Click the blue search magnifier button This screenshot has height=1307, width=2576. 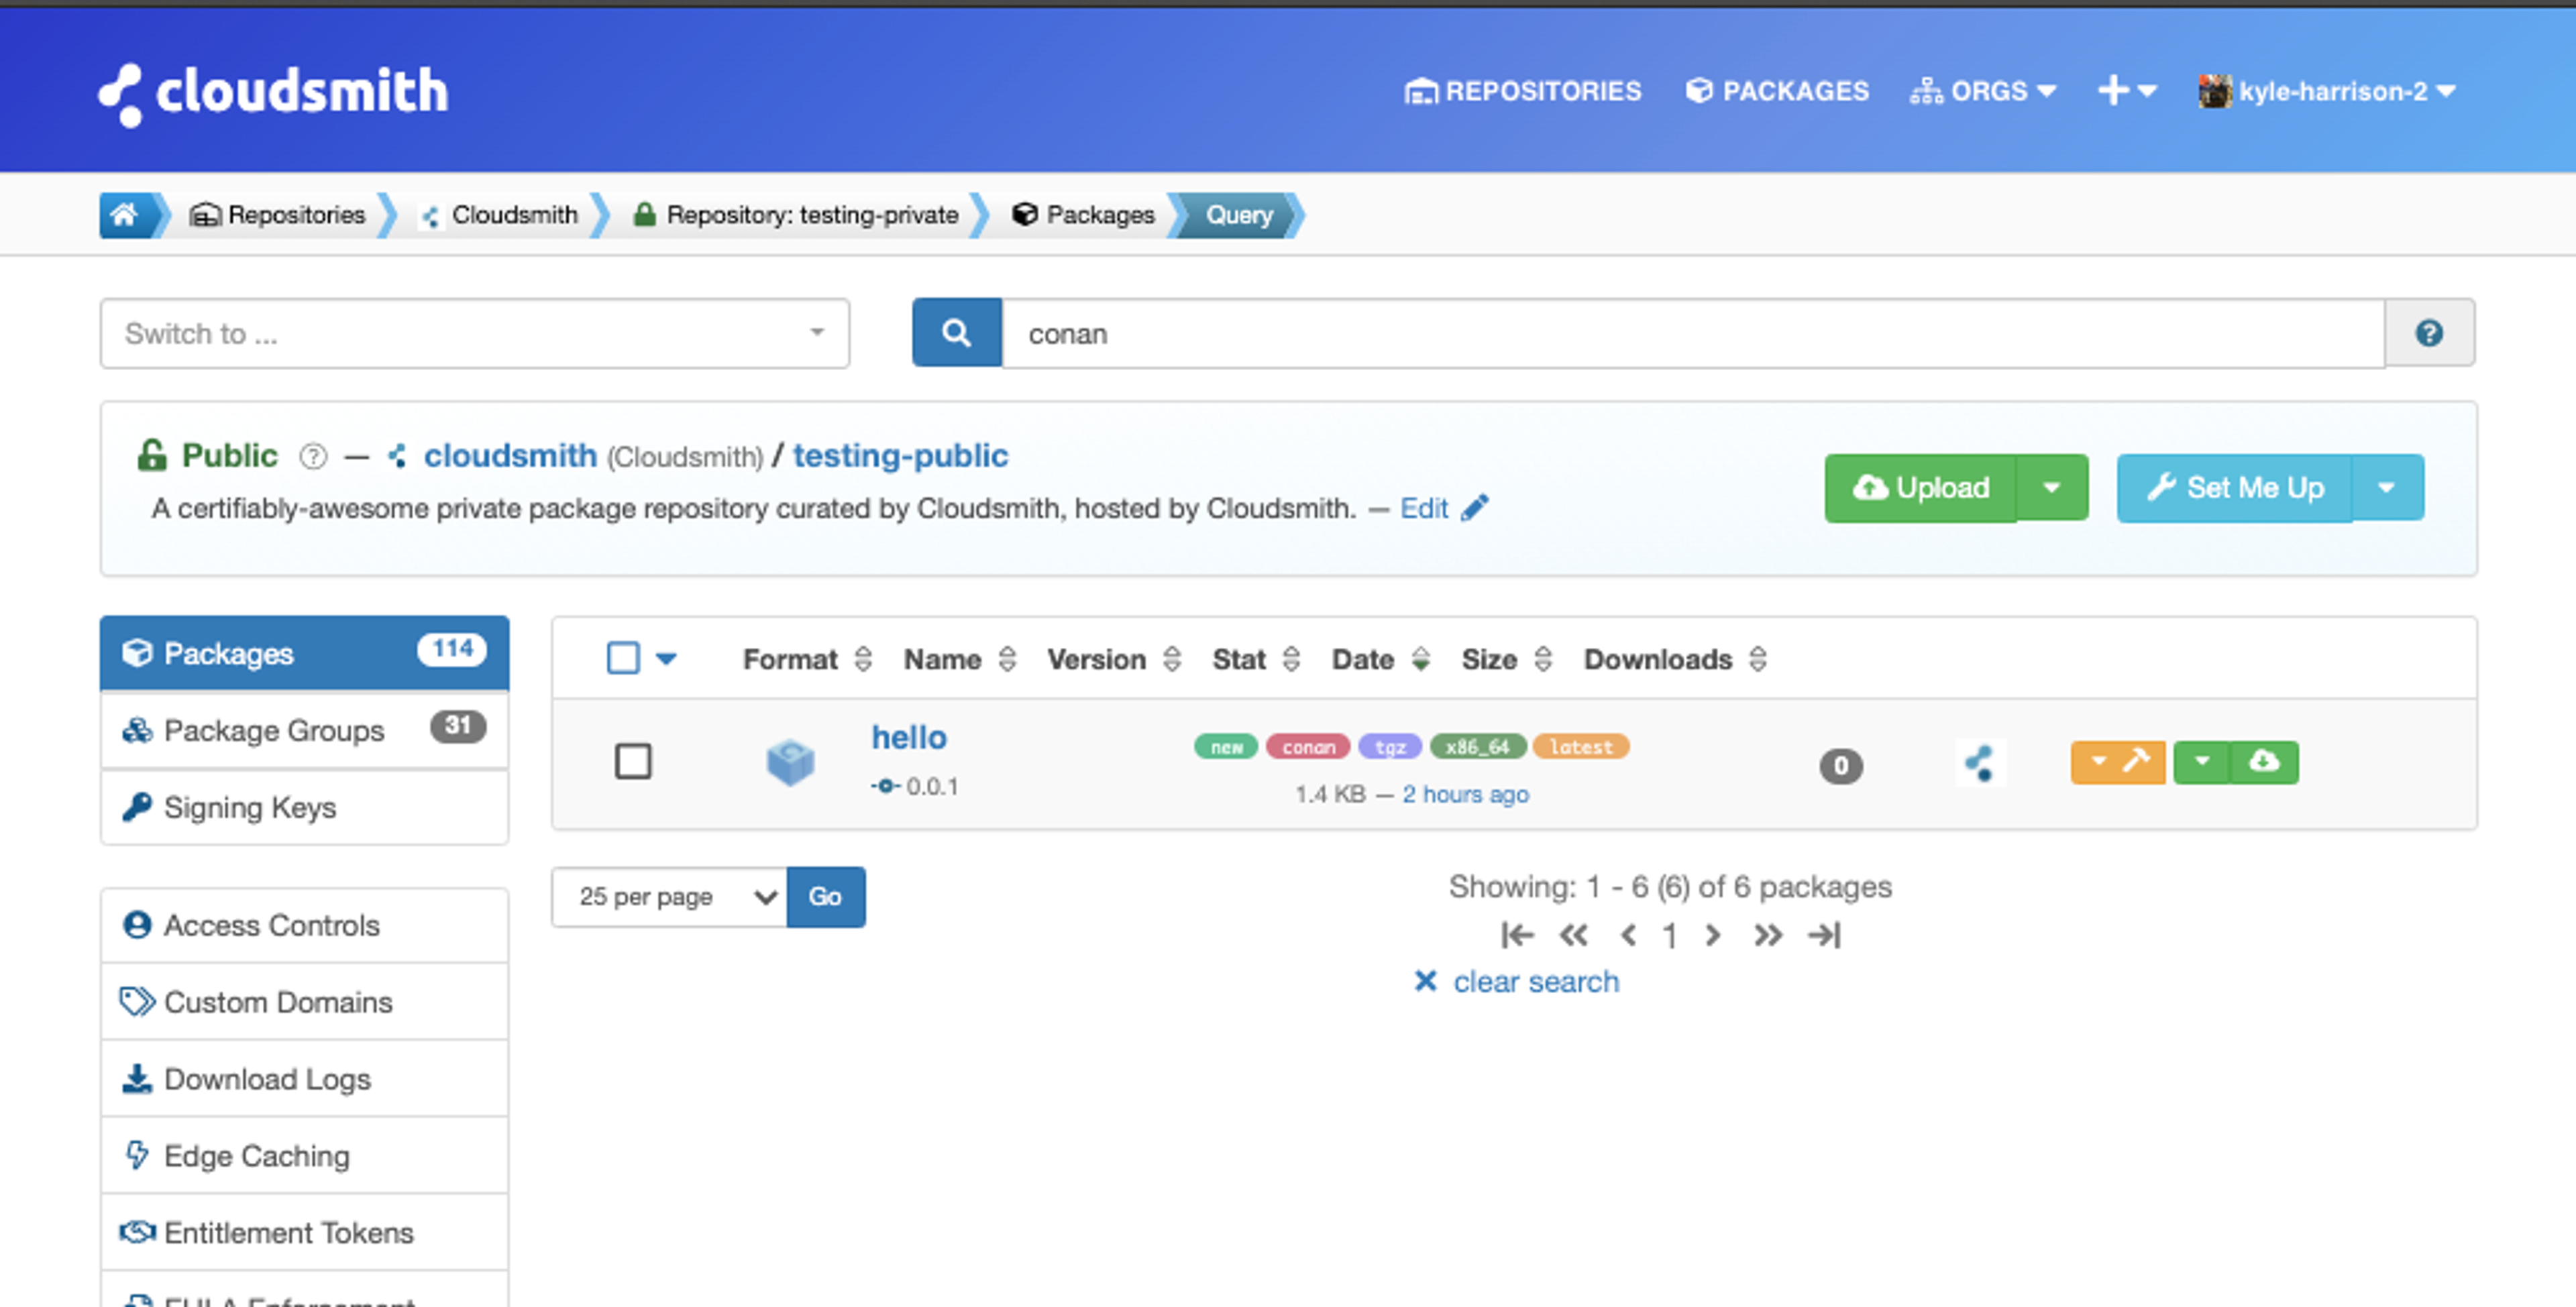(x=956, y=333)
